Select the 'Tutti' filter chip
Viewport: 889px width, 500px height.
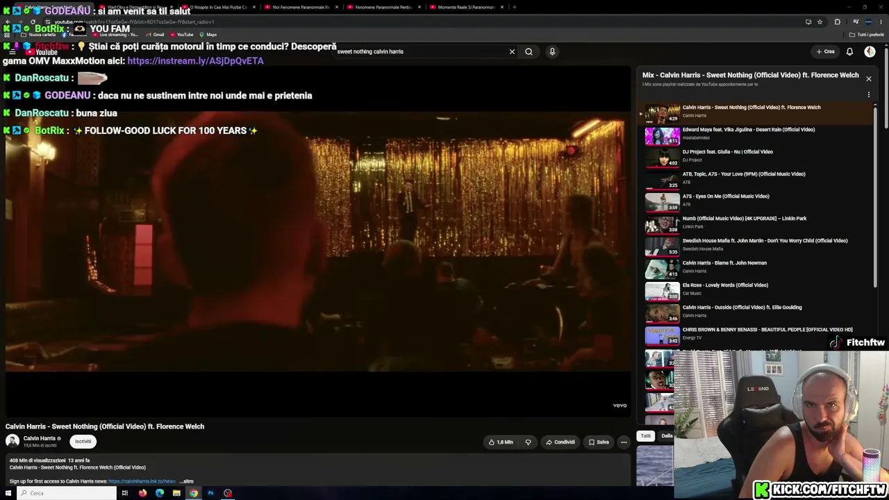coord(646,436)
